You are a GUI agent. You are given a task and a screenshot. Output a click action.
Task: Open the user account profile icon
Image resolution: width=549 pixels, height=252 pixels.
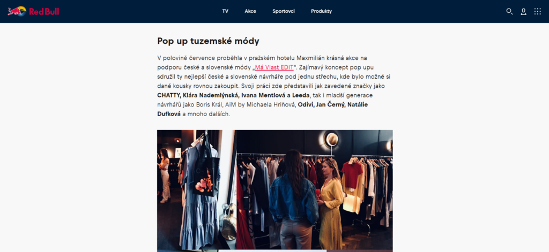coord(523,12)
